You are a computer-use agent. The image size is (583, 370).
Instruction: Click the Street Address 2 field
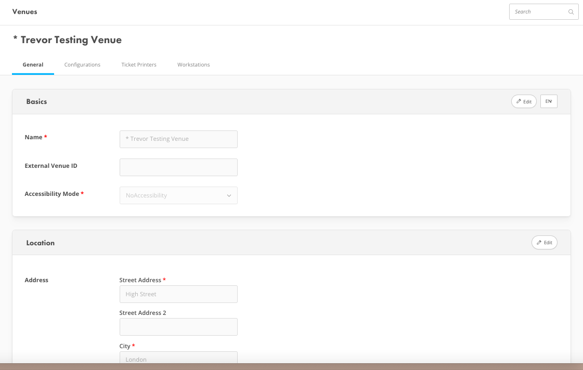point(178,327)
